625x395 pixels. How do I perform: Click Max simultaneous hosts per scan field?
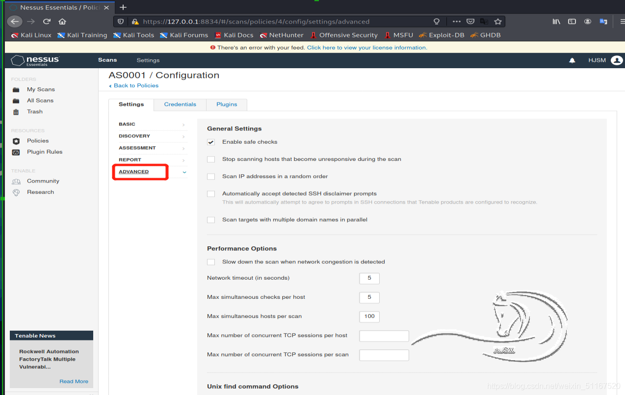pos(369,316)
